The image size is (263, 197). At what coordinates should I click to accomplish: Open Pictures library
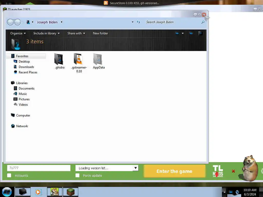pyautogui.click(x=24, y=99)
